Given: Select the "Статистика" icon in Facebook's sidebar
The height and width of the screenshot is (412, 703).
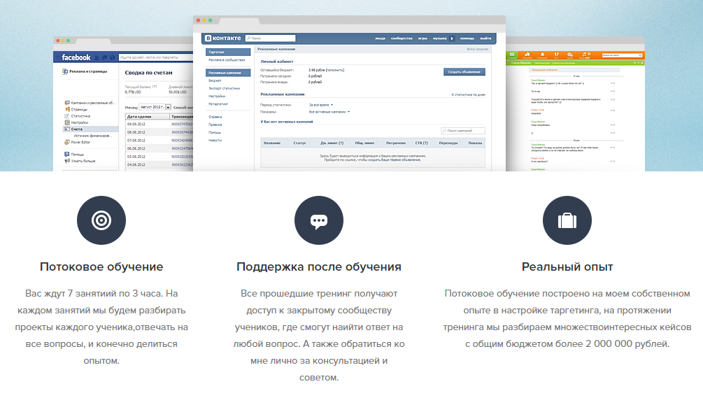Looking at the screenshot, I should coord(66,116).
